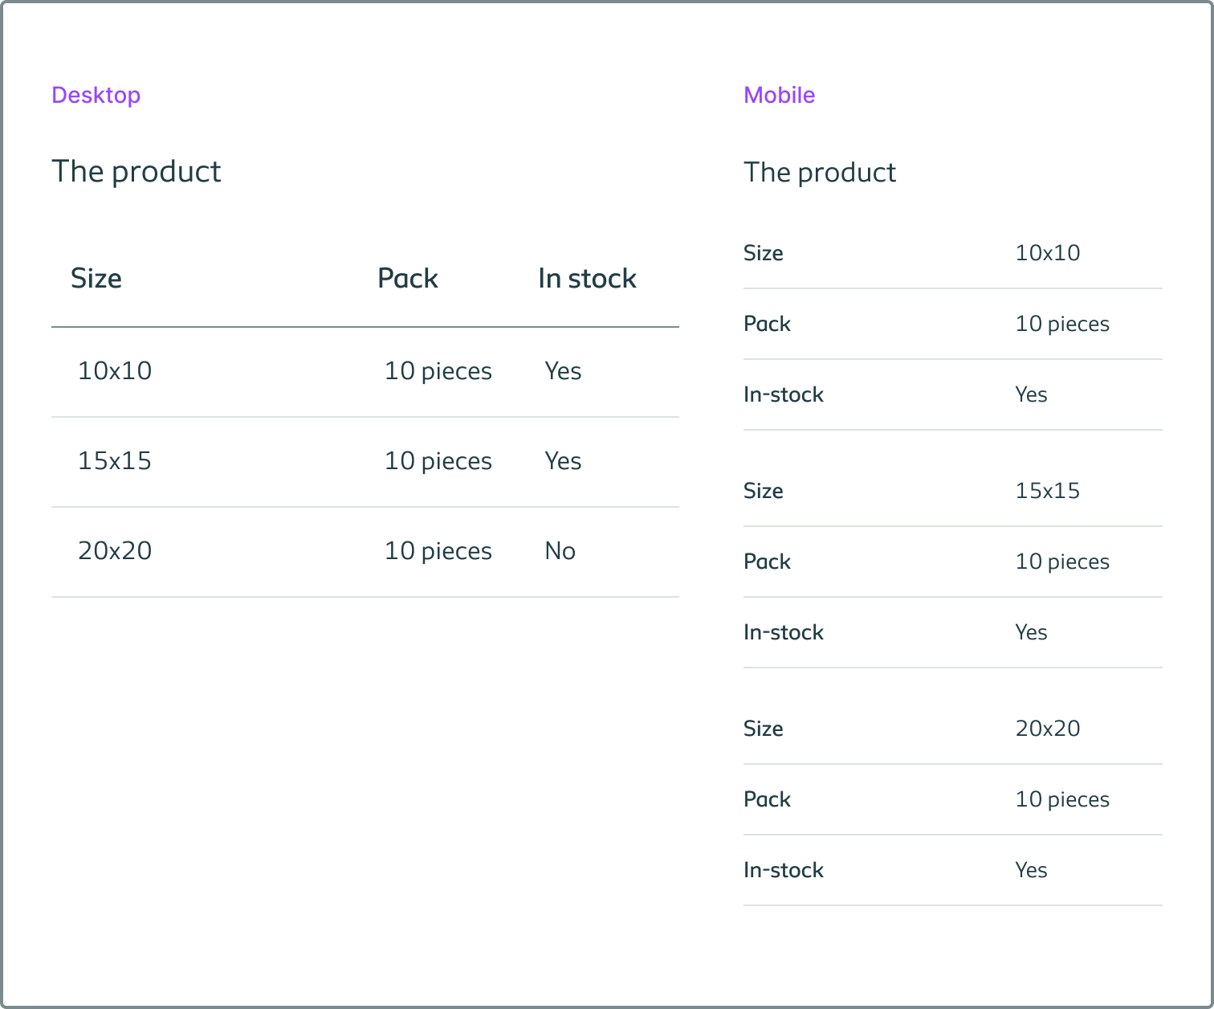Click the Size value 15x15 on mobile side
Screen dimensions: 1214x1009
(x=1049, y=490)
